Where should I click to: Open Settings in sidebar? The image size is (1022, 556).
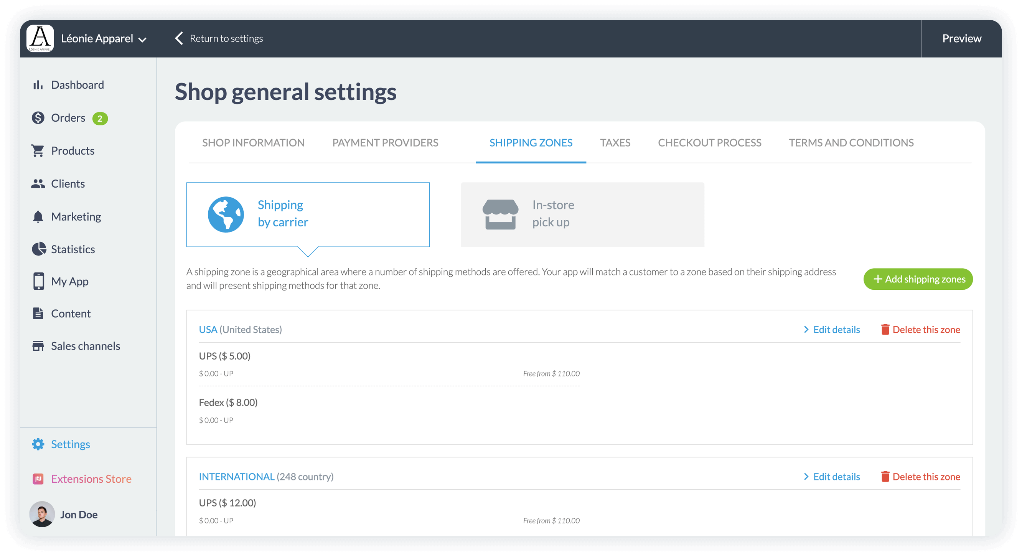pyautogui.click(x=71, y=444)
